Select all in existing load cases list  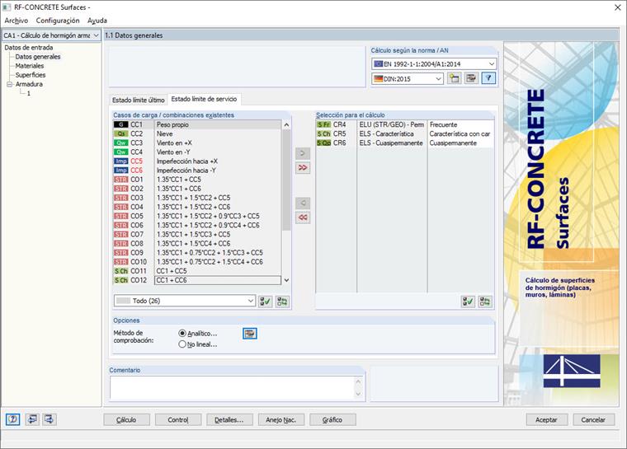[265, 302]
